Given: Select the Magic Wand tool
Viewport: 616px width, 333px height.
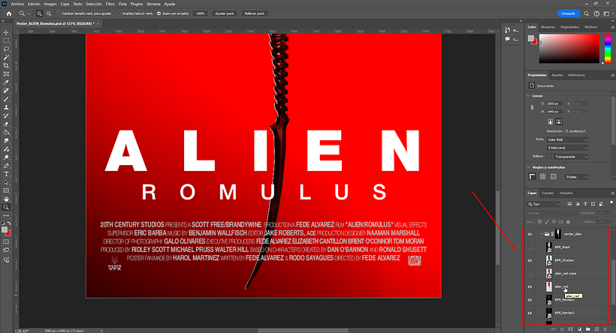Looking at the screenshot, I should pyautogui.click(x=6, y=57).
